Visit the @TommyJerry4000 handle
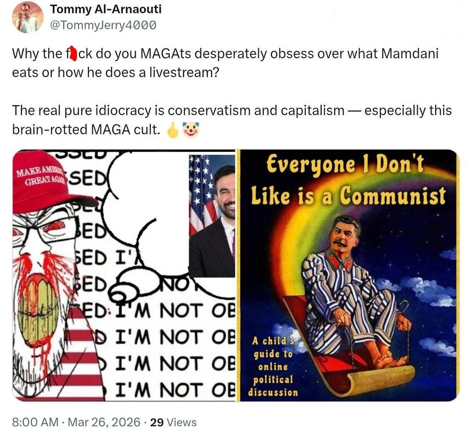The width and height of the screenshot is (466, 432). pyautogui.click(x=103, y=25)
